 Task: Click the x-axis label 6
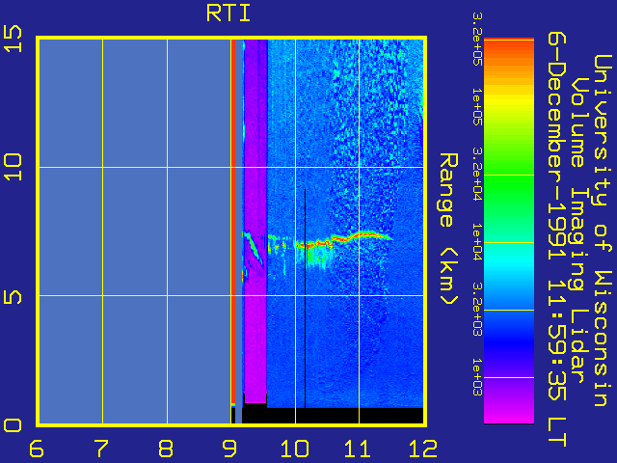coord(37,449)
